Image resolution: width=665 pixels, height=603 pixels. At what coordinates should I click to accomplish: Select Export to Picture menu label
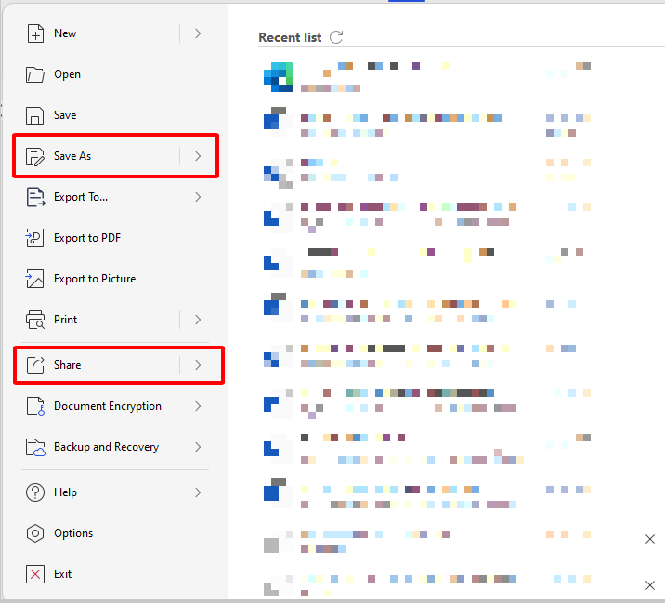pyautogui.click(x=95, y=279)
